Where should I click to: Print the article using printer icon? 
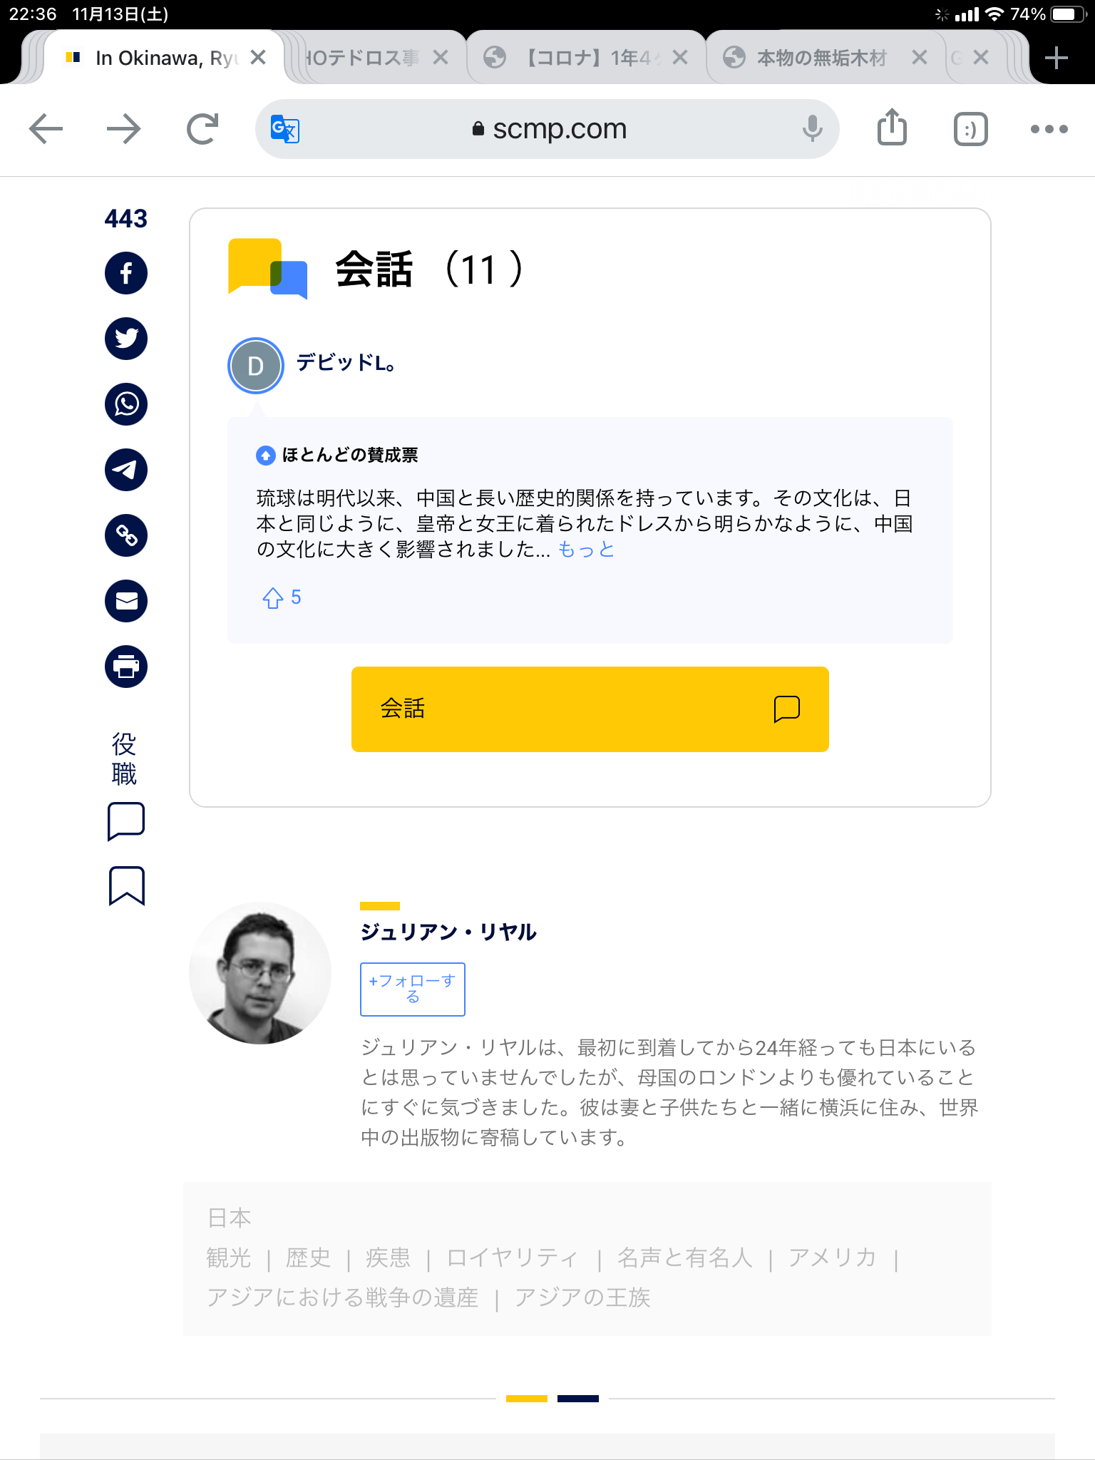[x=126, y=667]
